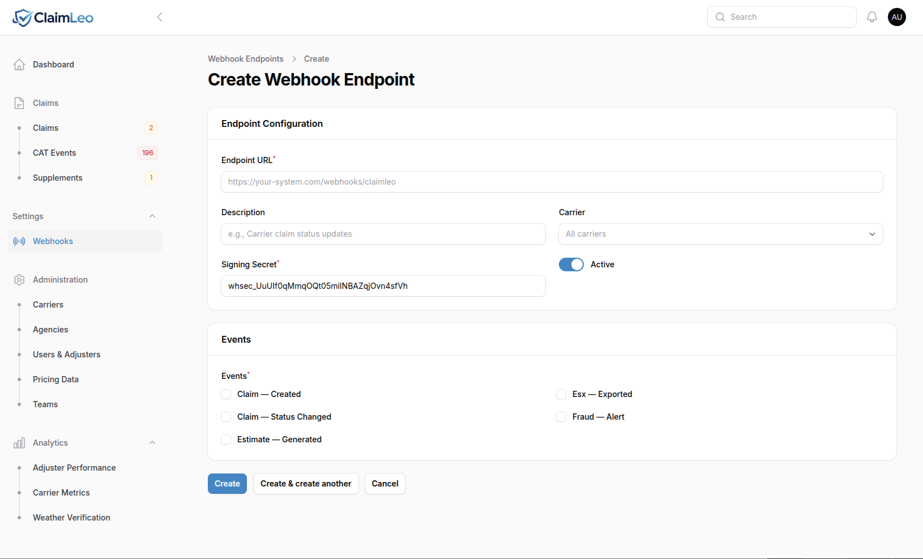This screenshot has height=559, width=923.
Task: Open the notifications bell icon
Action: click(871, 17)
